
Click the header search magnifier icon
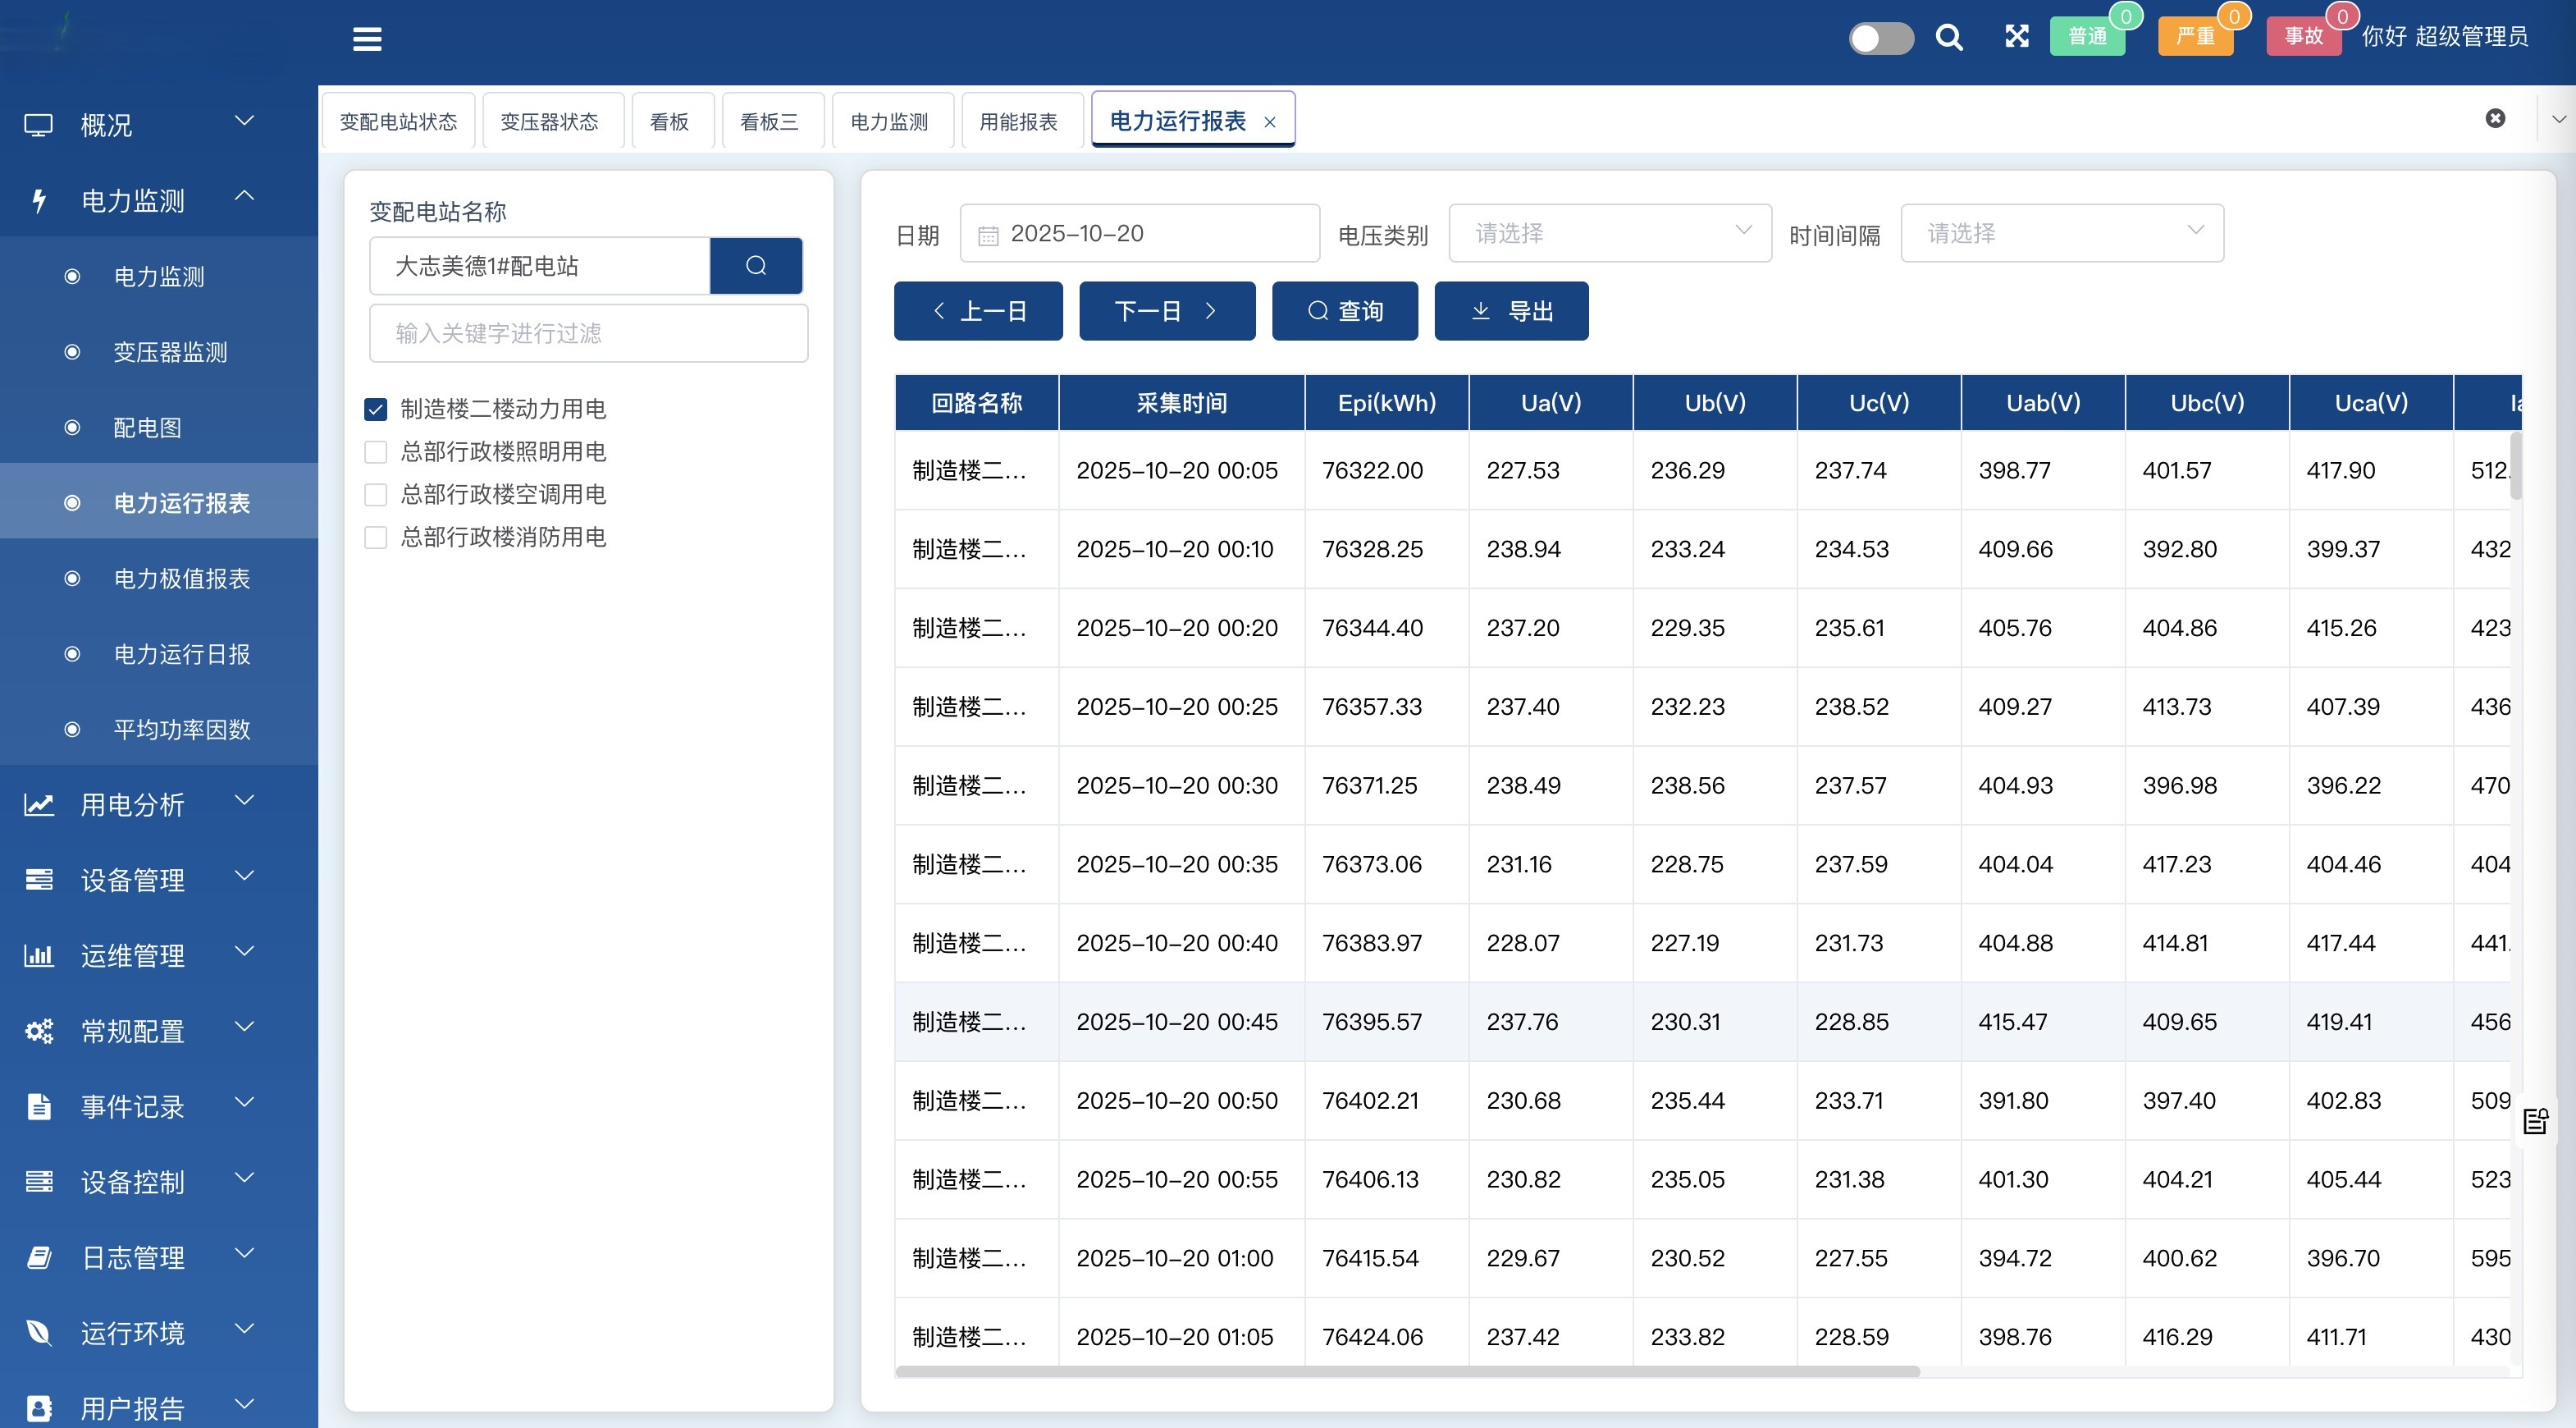(1948, 38)
